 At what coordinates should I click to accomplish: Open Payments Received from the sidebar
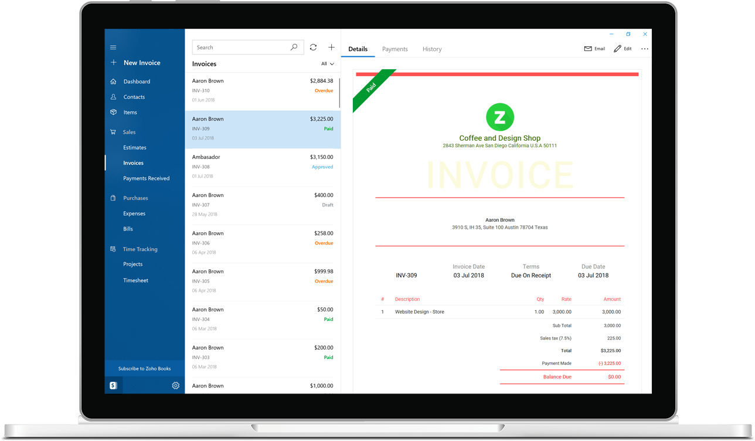pyautogui.click(x=147, y=178)
